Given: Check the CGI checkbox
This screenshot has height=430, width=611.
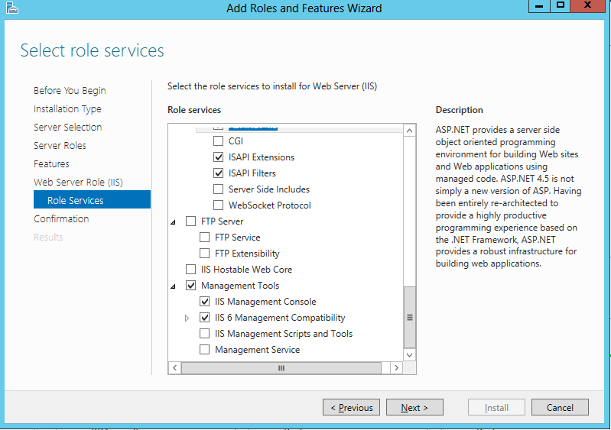Looking at the screenshot, I should click(x=218, y=141).
